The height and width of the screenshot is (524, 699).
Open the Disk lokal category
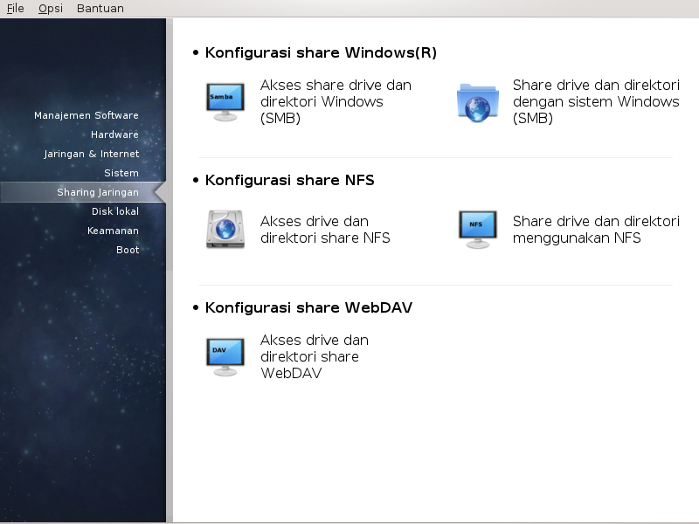pos(115,211)
